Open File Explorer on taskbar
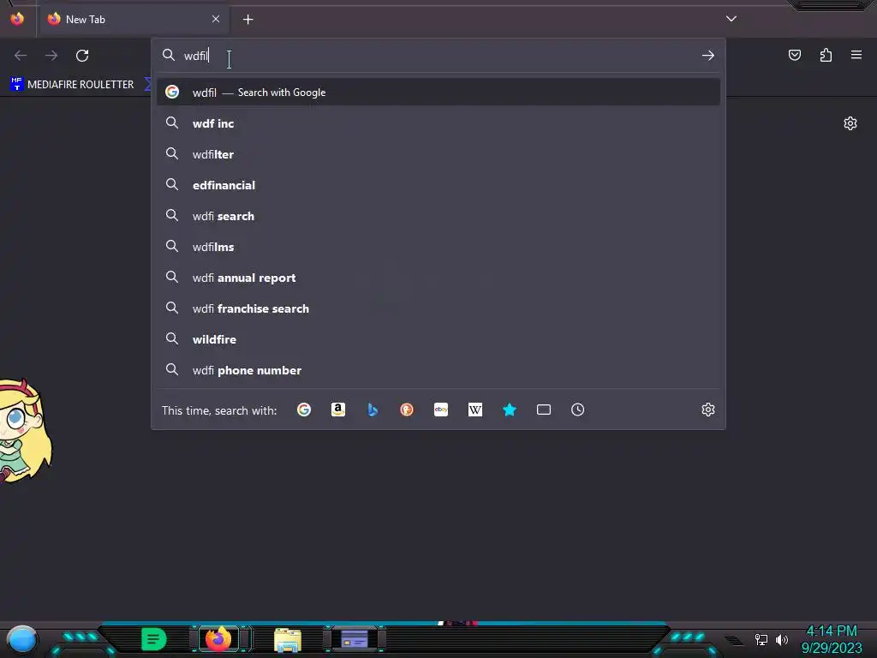This screenshot has width=877, height=658. coord(288,640)
